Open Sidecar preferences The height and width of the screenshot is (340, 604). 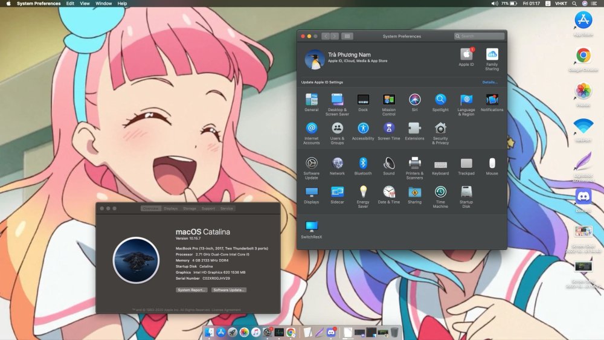click(337, 195)
